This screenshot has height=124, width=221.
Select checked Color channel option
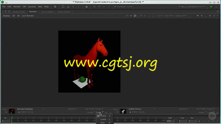(105, 116)
